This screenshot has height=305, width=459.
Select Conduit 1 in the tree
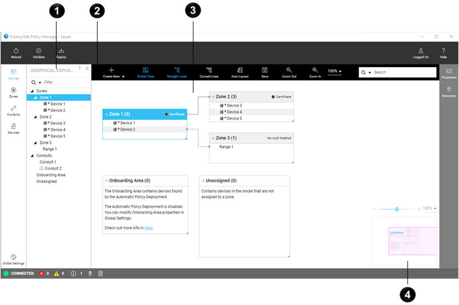click(47, 162)
